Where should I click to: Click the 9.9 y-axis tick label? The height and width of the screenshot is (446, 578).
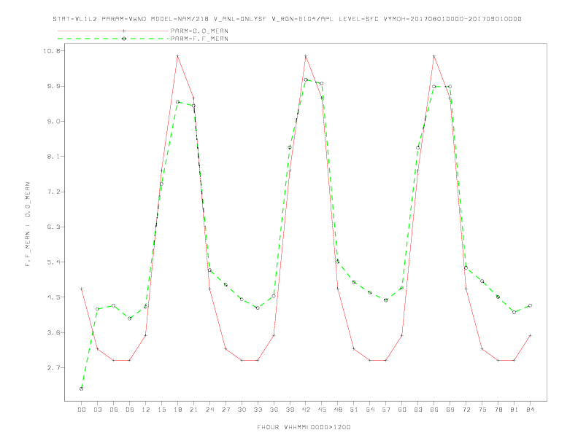click(54, 86)
